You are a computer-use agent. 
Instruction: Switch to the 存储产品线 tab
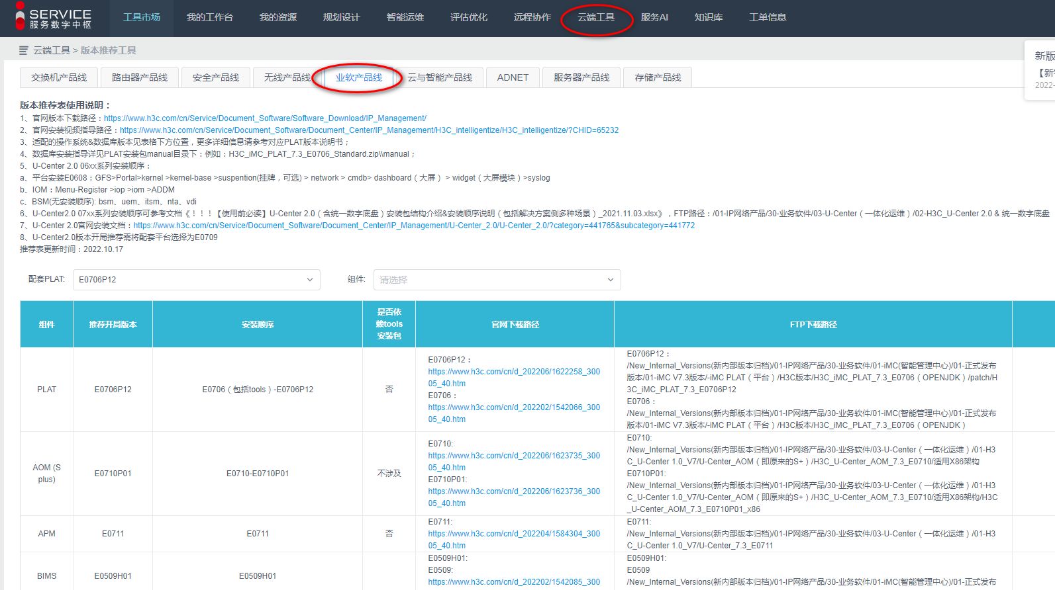tap(658, 77)
